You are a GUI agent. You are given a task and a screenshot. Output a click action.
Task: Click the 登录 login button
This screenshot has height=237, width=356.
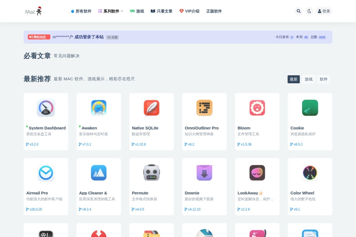click(x=324, y=11)
